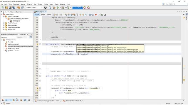The width and height of the screenshot is (188, 105).
Task: Click the Uncomment icon at editor toolbar end
Action: [x=105, y=15]
